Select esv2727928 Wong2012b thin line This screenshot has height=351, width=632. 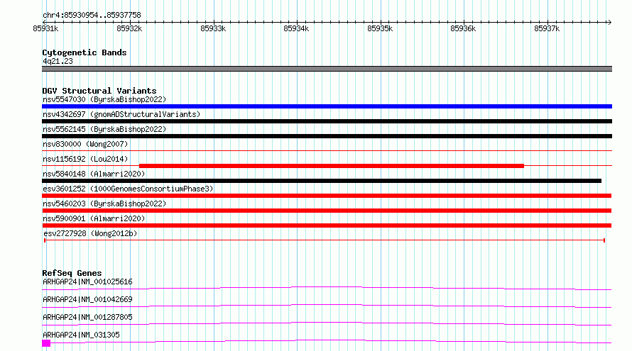coord(325,240)
